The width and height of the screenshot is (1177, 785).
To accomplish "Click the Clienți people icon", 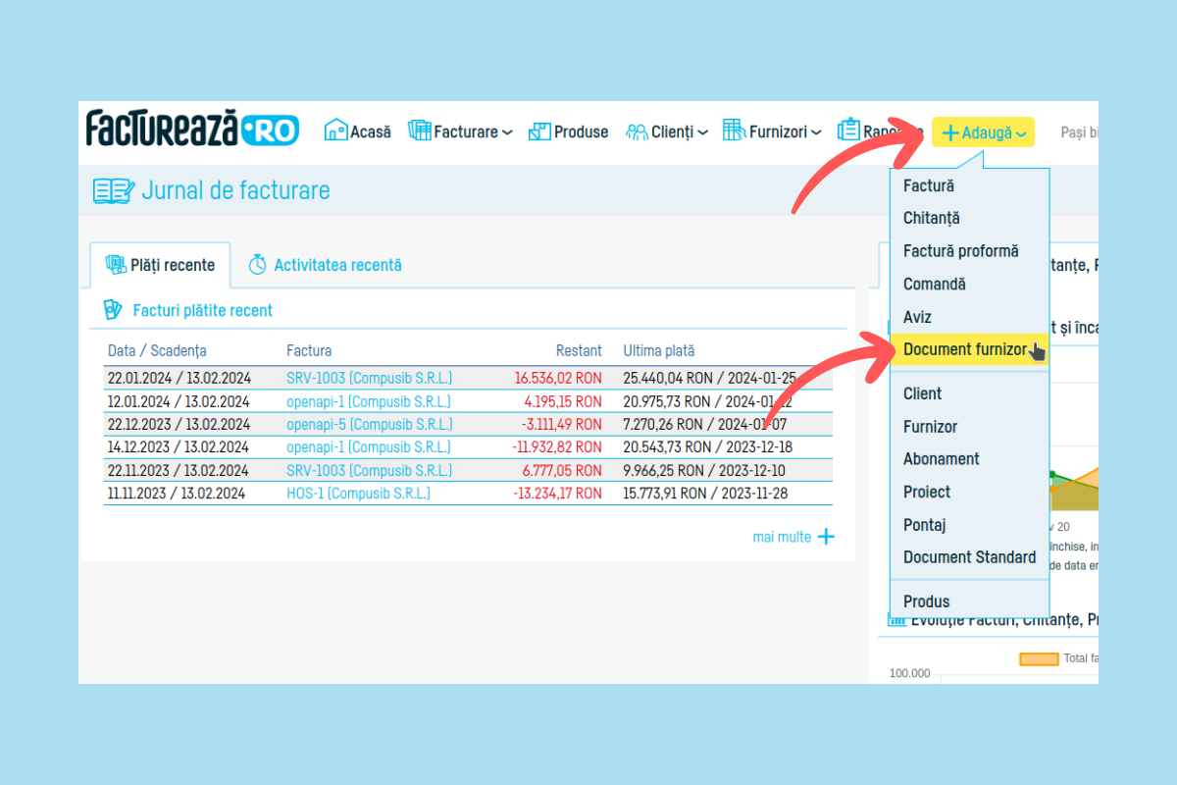I will [x=637, y=131].
